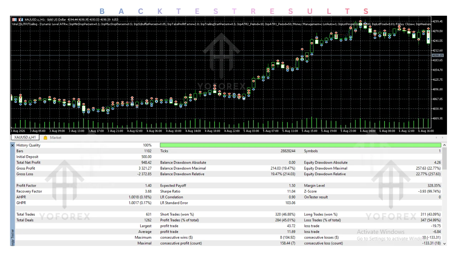Click the 4198.19 current price label on chart
This screenshot has width=457, height=257.
tap(437, 55)
